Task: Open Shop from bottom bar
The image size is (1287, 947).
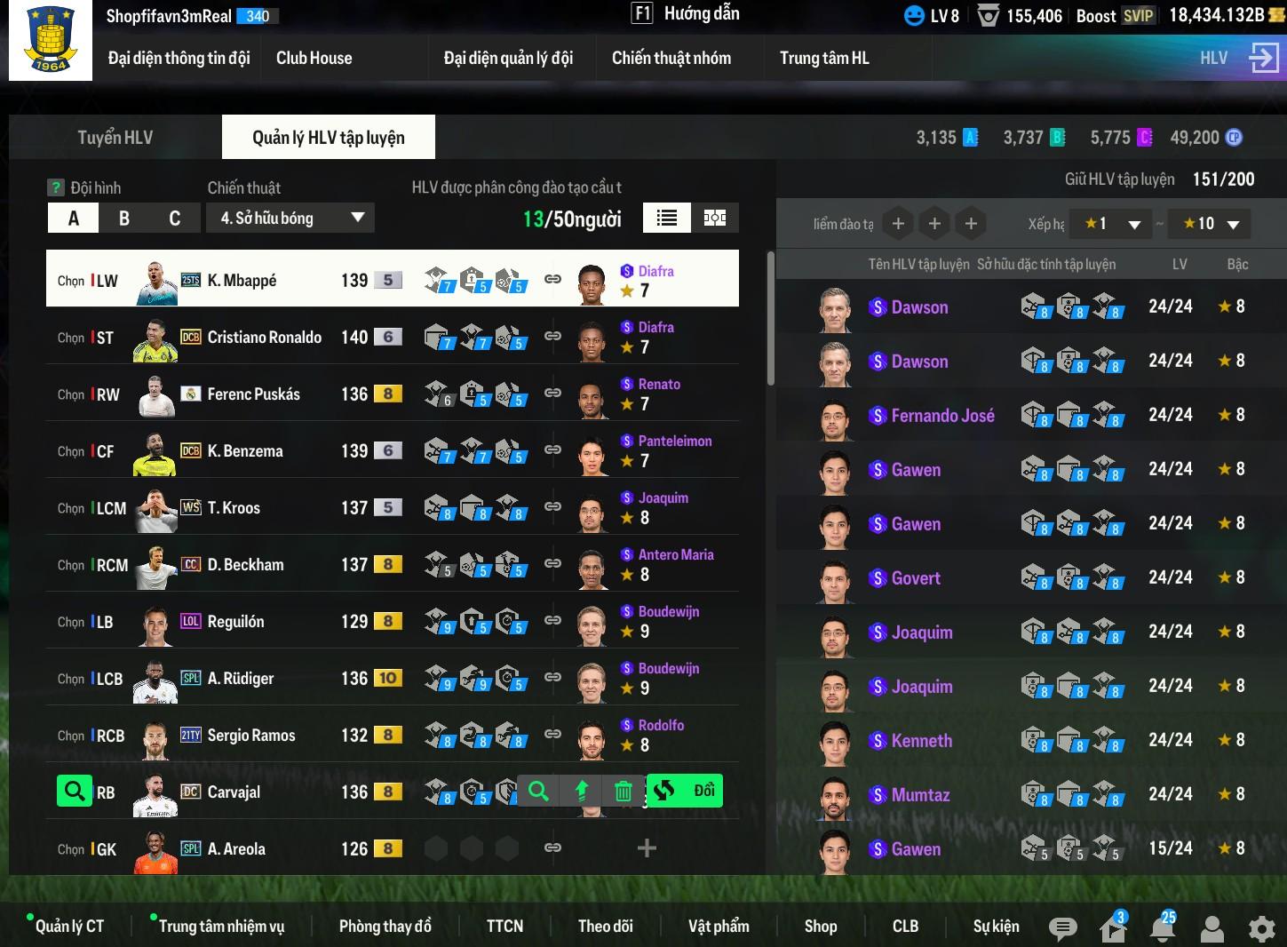Action: coord(821,927)
